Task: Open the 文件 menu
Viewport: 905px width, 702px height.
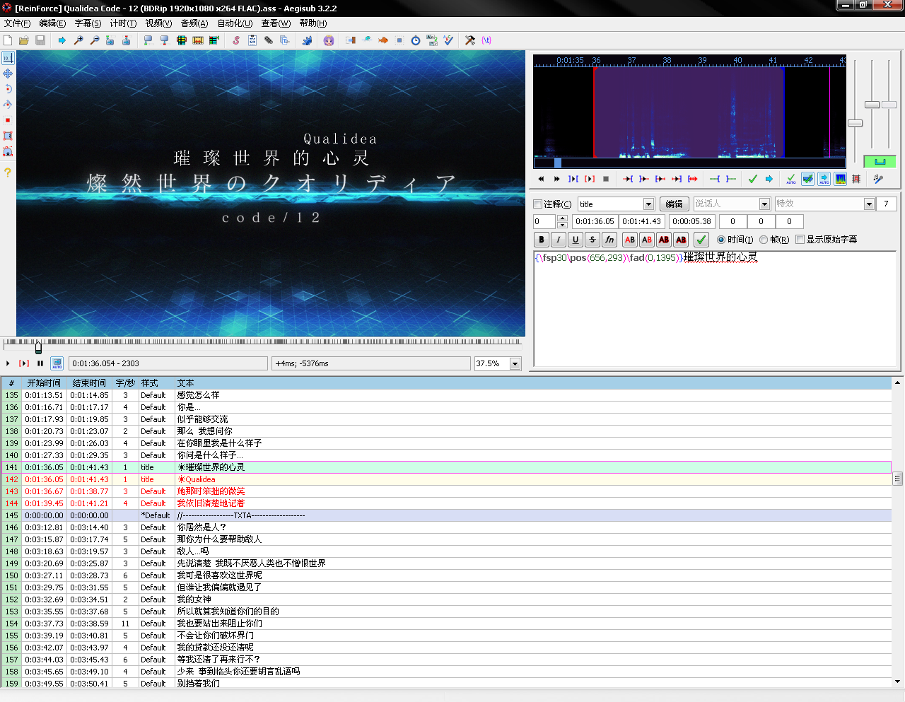Action: pyautogui.click(x=17, y=23)
